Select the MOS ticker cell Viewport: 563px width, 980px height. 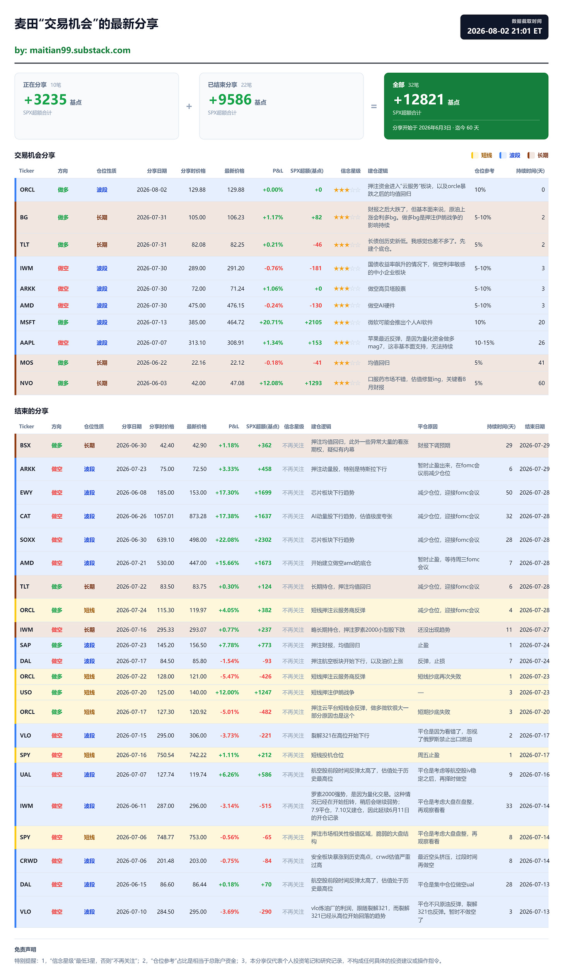(27, 363)
